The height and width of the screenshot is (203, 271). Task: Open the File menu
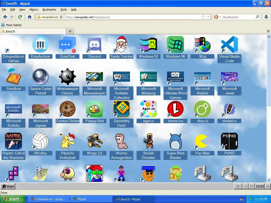coord(4,10)
